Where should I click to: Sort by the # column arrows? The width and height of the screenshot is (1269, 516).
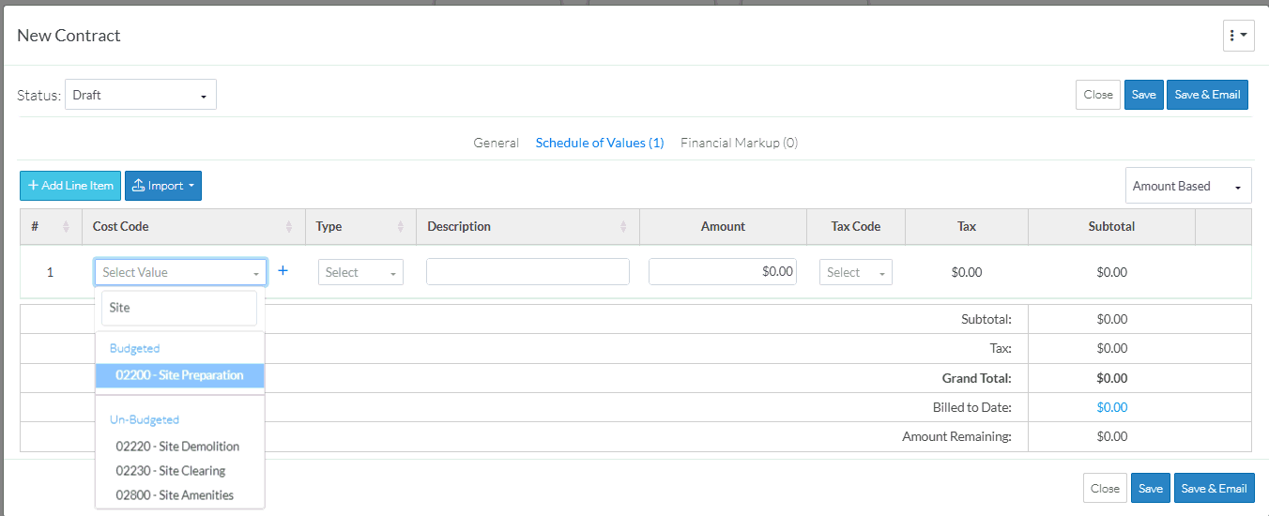[66, 227]
